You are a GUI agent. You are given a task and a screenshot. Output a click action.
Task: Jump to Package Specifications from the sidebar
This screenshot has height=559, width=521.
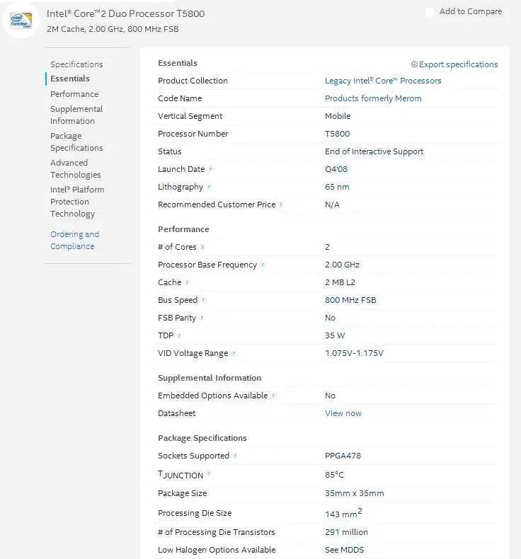coord(76,142)
